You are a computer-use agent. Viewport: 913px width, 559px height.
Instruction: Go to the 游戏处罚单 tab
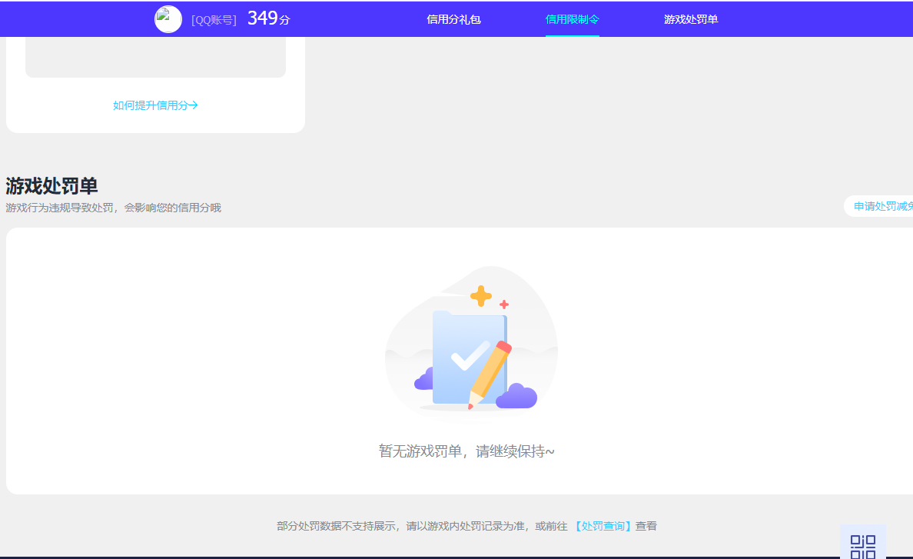point(691,19)
